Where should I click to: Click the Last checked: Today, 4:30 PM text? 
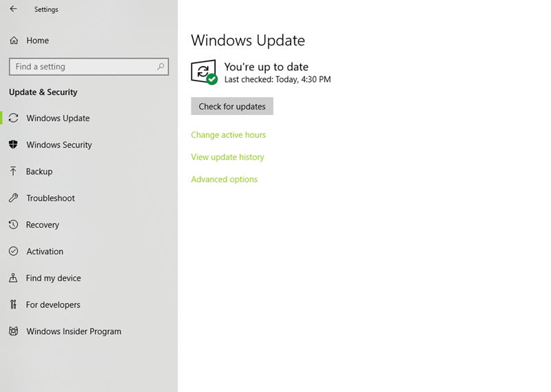[x=278, y=79]
